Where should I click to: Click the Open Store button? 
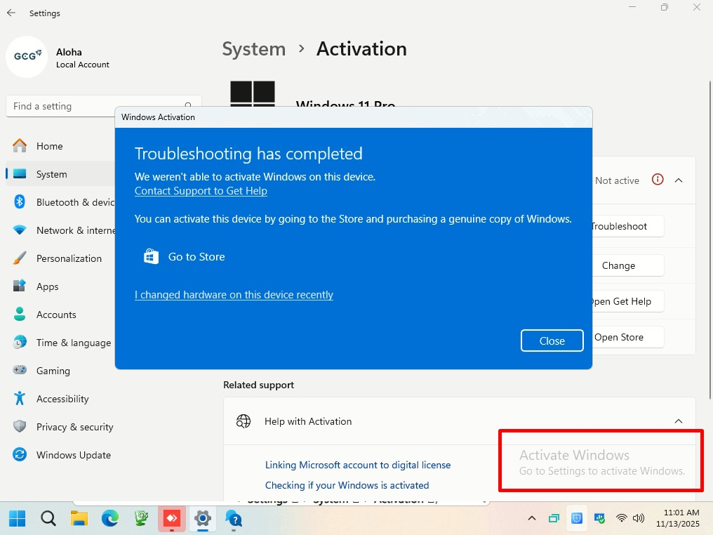(627, 337)
